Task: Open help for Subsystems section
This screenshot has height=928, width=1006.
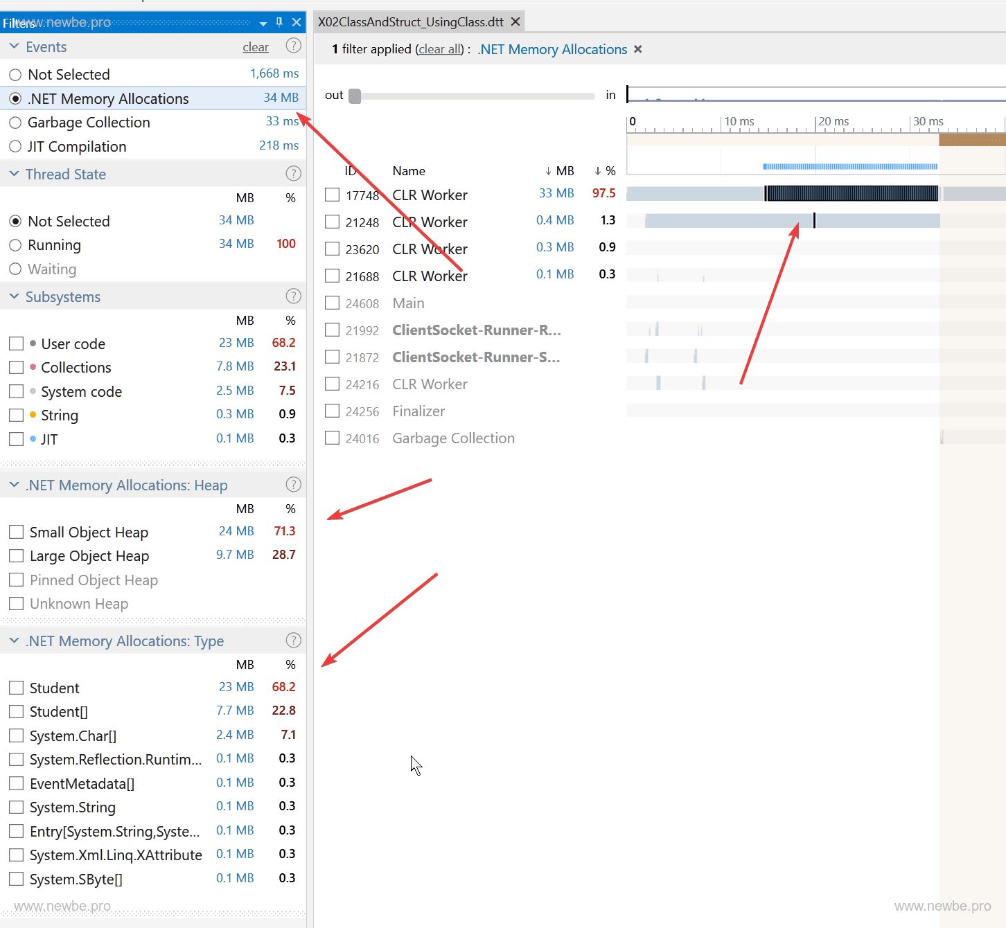Action: [x=293, y=296]
